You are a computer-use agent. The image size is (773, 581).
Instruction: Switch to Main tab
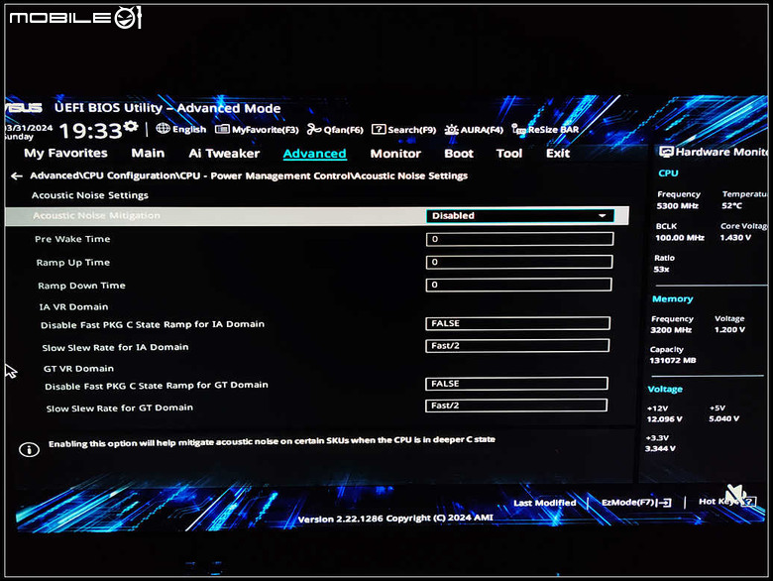[148, 153]
